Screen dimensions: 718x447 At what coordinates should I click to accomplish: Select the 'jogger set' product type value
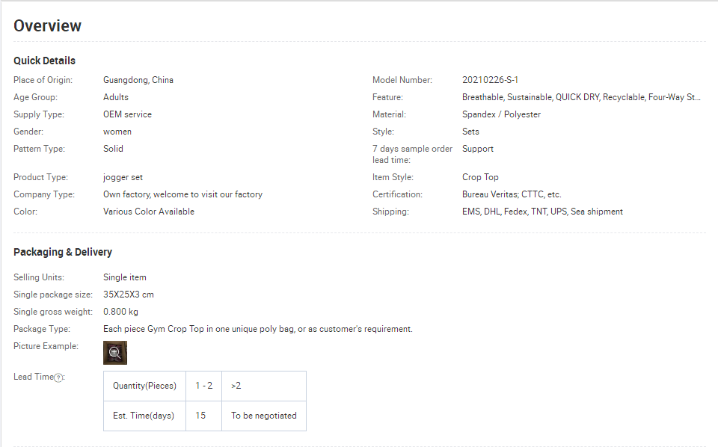pos(123,177)
